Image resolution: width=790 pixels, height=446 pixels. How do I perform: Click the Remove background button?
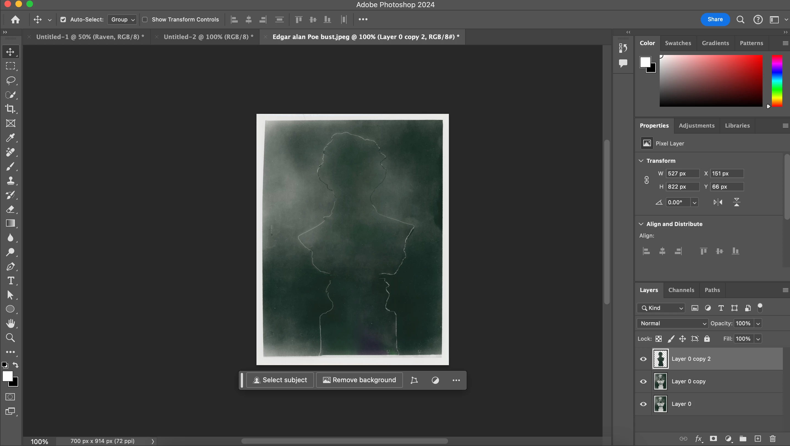[360, 380]
